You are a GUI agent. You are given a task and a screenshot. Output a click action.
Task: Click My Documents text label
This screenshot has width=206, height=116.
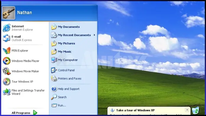click(69, 27)
